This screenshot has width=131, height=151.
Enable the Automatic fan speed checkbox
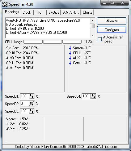(x=99, y=39)
